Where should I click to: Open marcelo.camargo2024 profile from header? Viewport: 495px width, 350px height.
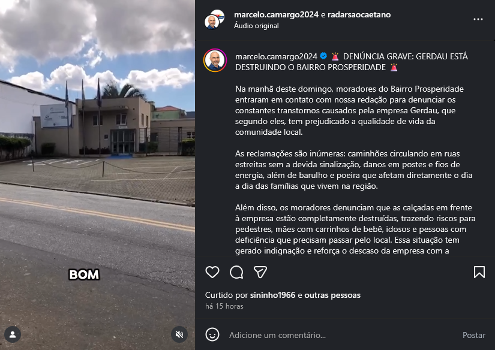coord(276,14)
